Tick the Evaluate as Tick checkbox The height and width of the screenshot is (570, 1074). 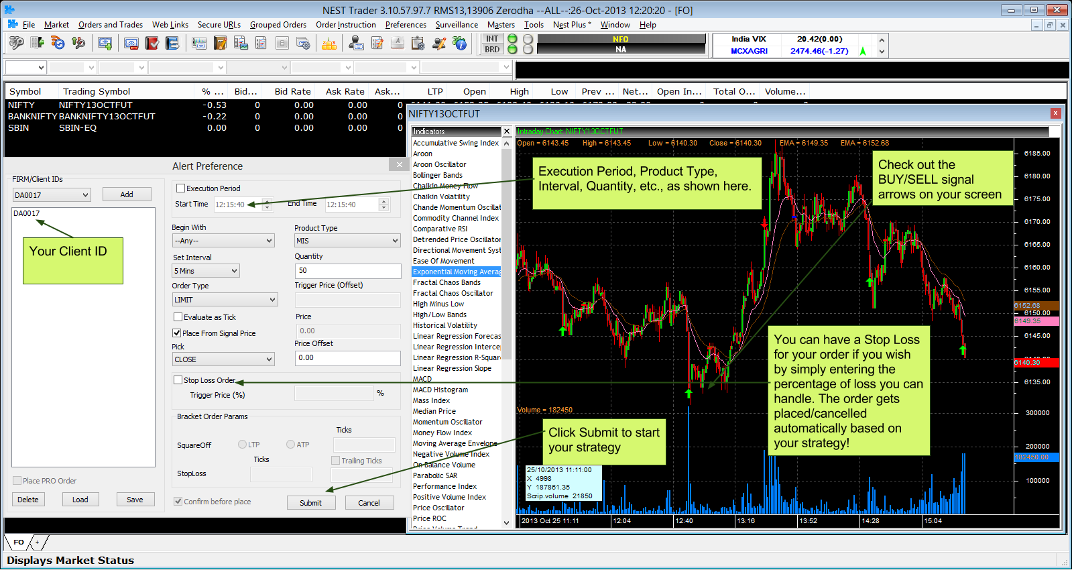tap(178, 317)
